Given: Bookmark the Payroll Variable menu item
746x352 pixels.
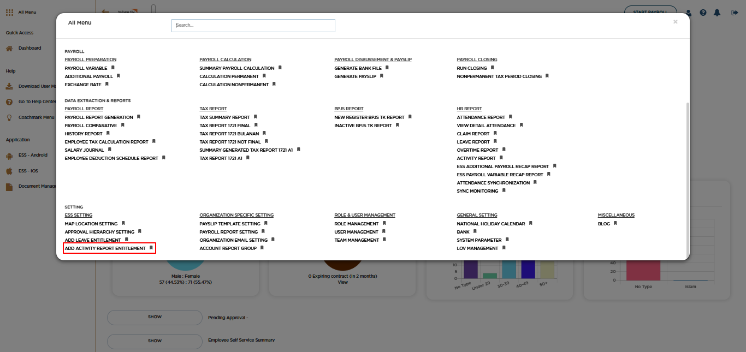Looking at the screenshot, I should 113,68.
